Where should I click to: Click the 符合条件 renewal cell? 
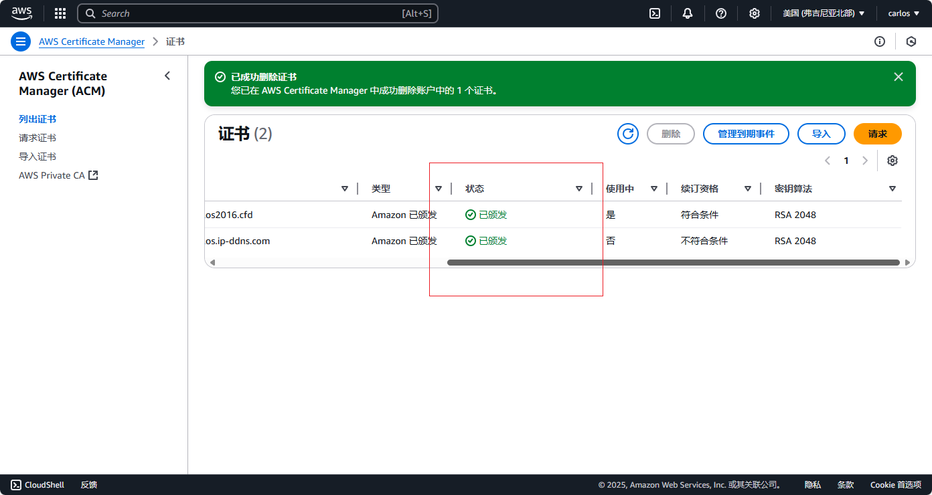(700, 215)
